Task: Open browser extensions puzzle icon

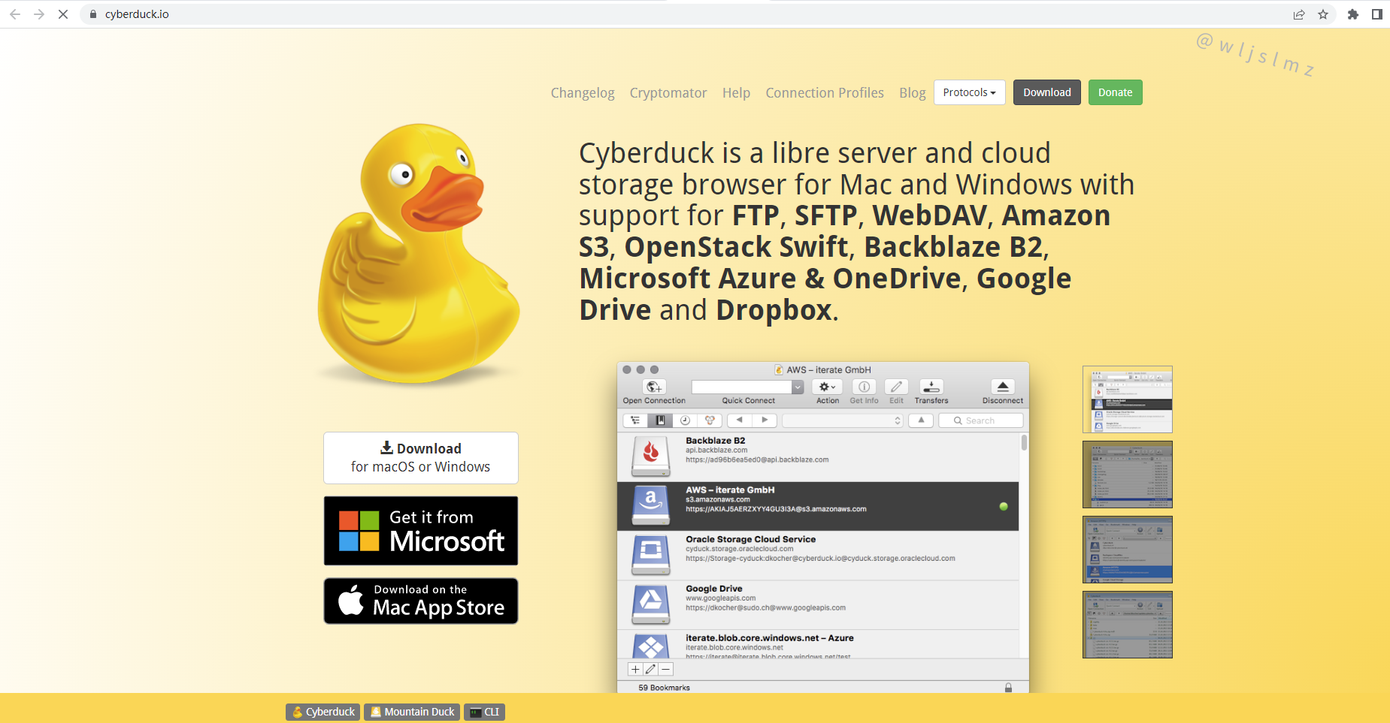Action: coord(1353,14)
